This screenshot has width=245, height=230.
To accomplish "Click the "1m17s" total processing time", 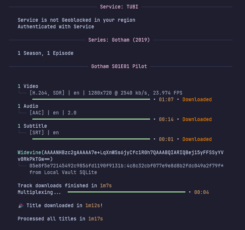I will pos(95,219).
